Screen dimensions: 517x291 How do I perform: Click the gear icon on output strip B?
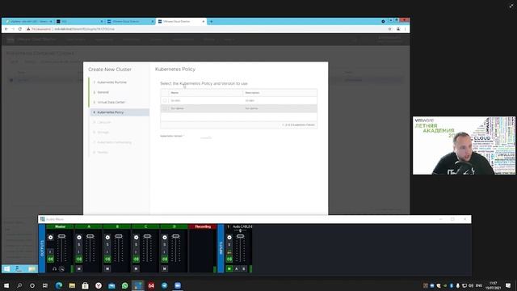tap(107, 237)
